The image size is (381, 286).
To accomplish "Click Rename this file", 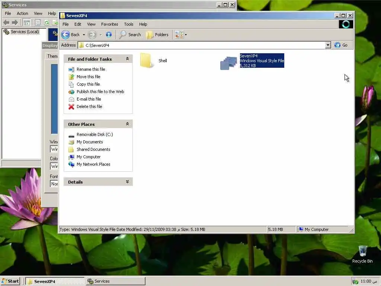I will [91, 69].
